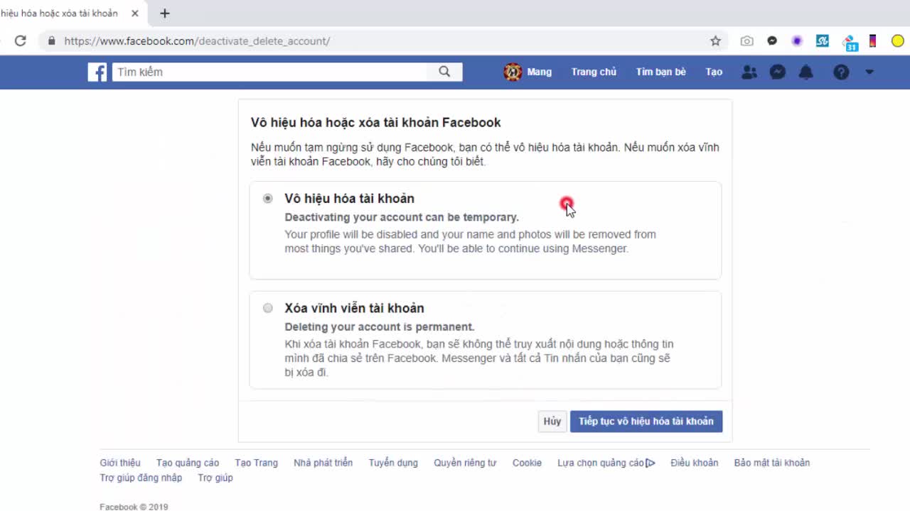Select Xóa vĩnh viễn tài khoản radio
Viewport: 910px width, 511px height.
tap(268, 308)
